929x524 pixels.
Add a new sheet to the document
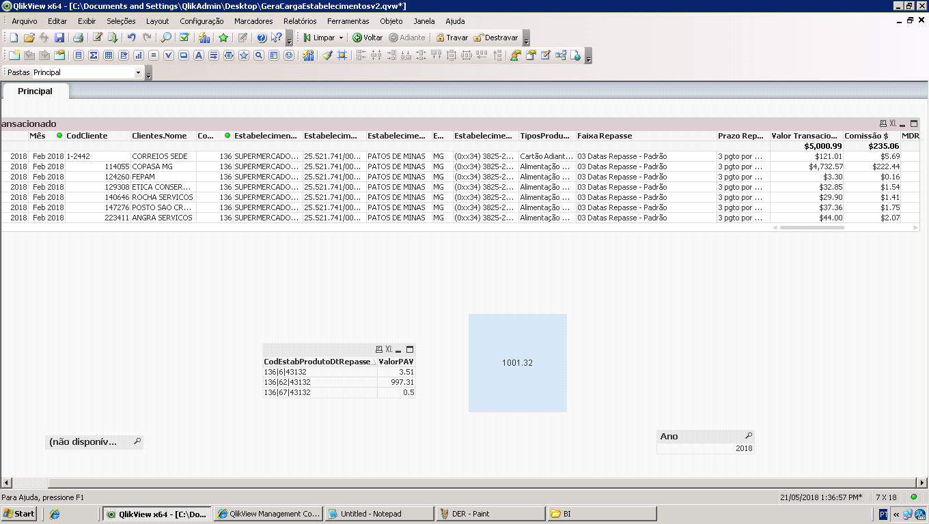14,55
